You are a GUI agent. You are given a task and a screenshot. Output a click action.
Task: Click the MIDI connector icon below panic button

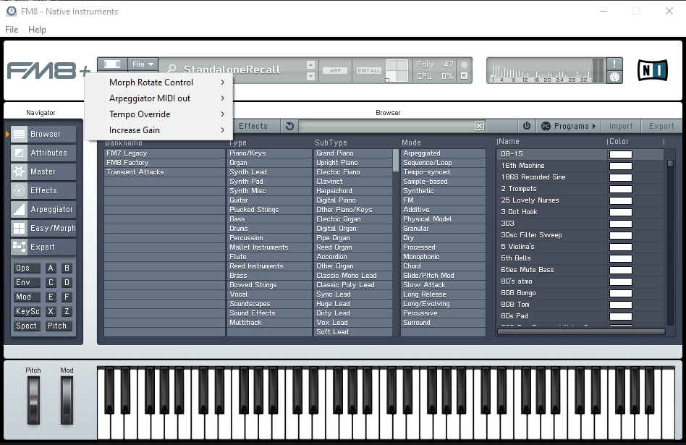coord(614,77)
